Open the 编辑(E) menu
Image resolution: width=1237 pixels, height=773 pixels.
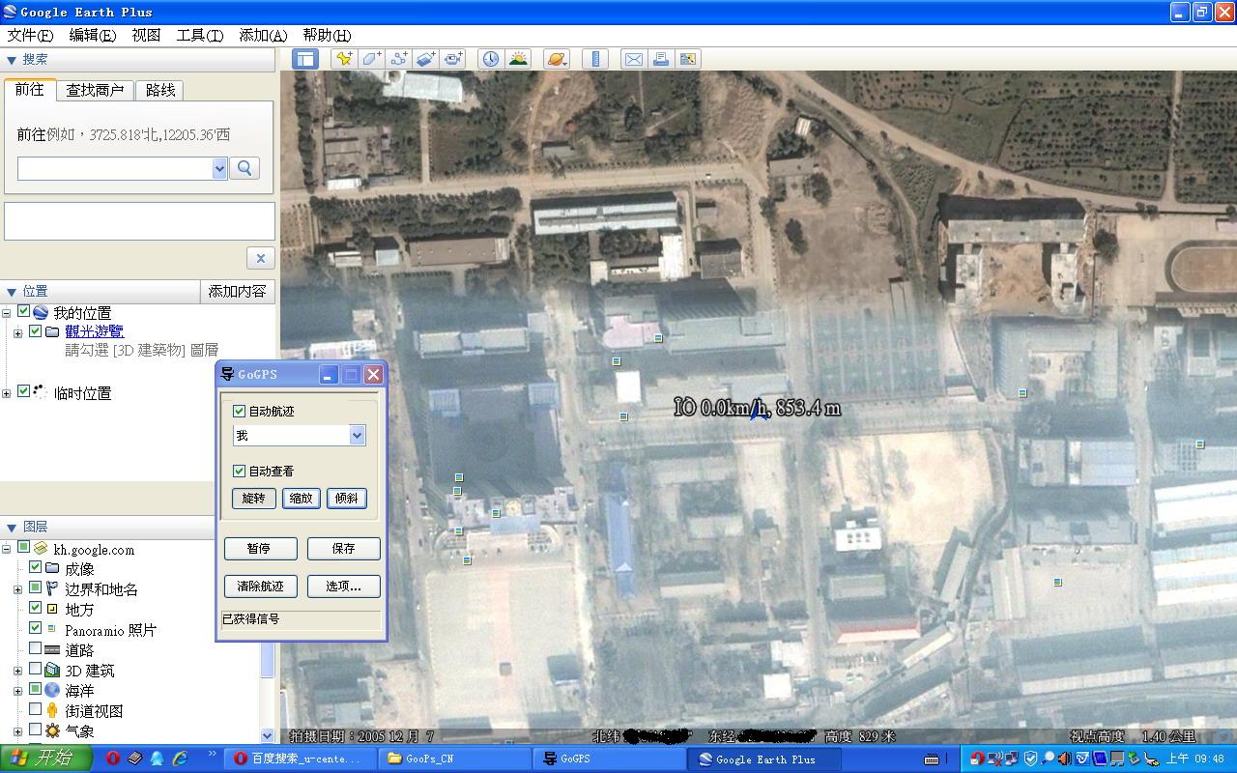tap(92, 35)
